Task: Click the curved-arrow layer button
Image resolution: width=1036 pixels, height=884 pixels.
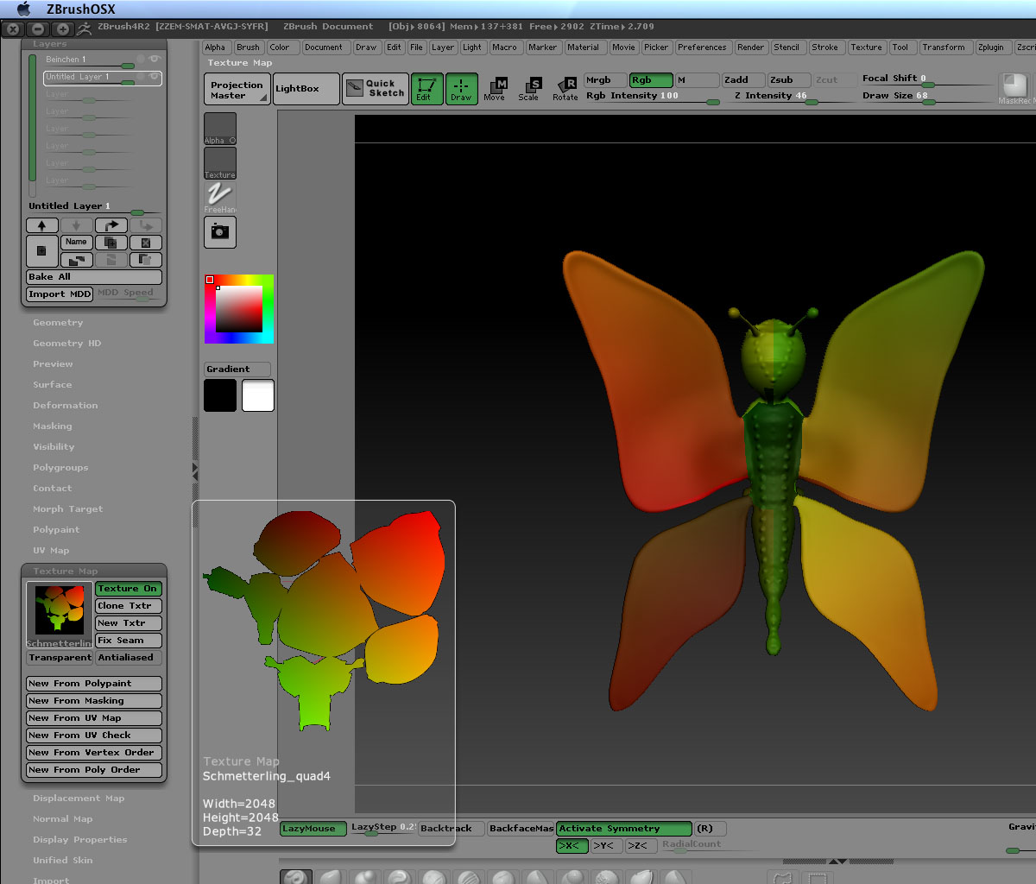Action: [x=111, y=225]
